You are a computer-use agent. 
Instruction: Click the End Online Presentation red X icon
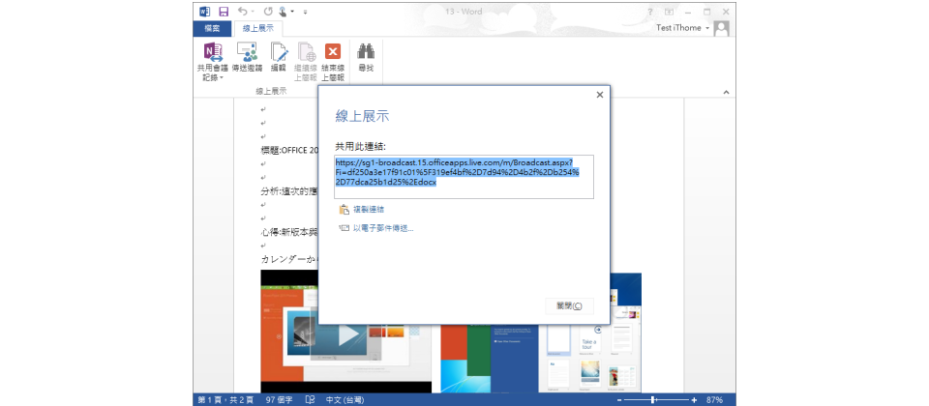[x=333, y=52]
